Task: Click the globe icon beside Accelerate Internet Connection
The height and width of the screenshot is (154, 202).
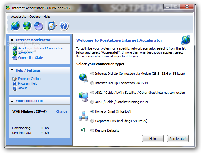Action: tap(15, 48)
